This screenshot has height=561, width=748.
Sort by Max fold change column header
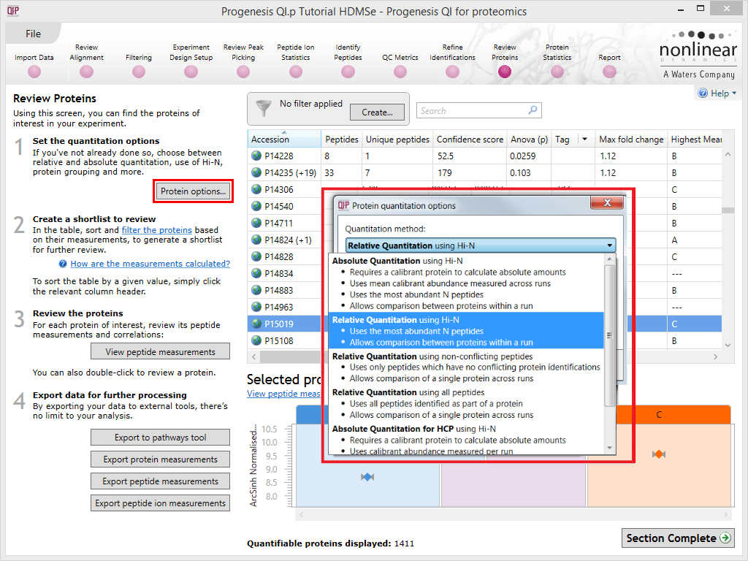(631, 140)
